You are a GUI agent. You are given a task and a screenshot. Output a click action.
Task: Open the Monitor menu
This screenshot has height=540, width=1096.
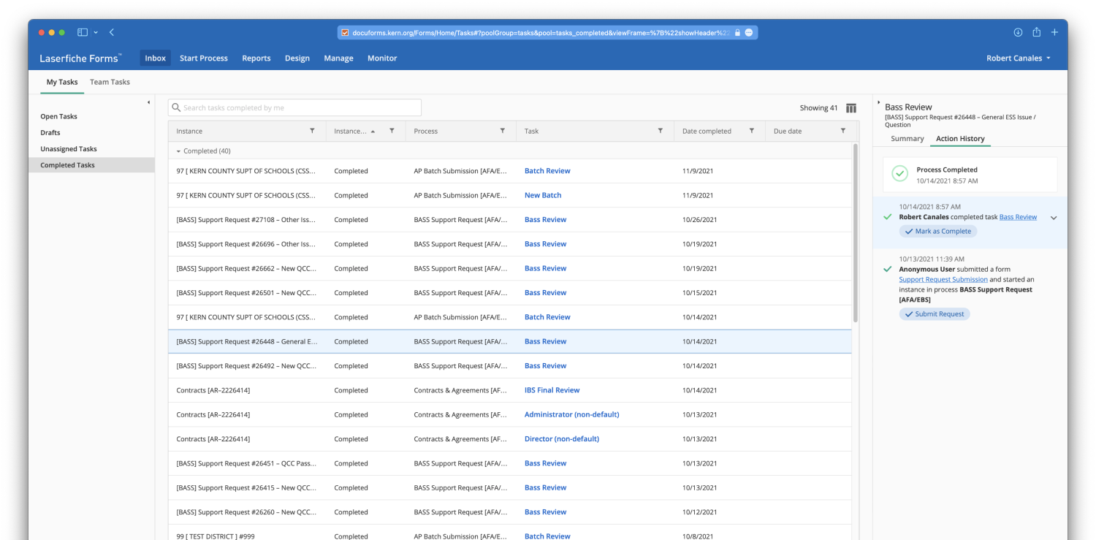[x=382, y=58]
